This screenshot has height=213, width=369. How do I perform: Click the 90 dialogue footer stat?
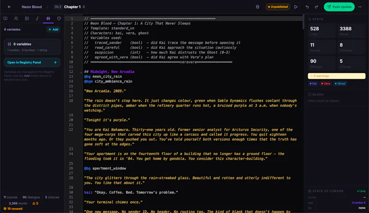click(31, 197)
